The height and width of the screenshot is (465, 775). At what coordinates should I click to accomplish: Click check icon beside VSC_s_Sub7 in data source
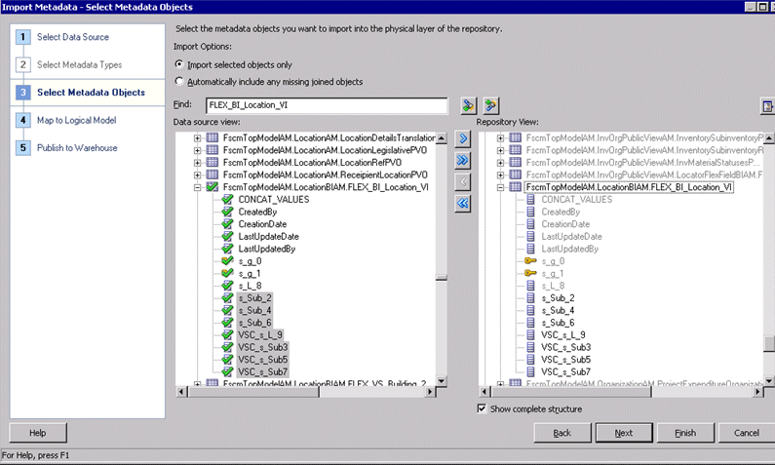tap(227, 371)
